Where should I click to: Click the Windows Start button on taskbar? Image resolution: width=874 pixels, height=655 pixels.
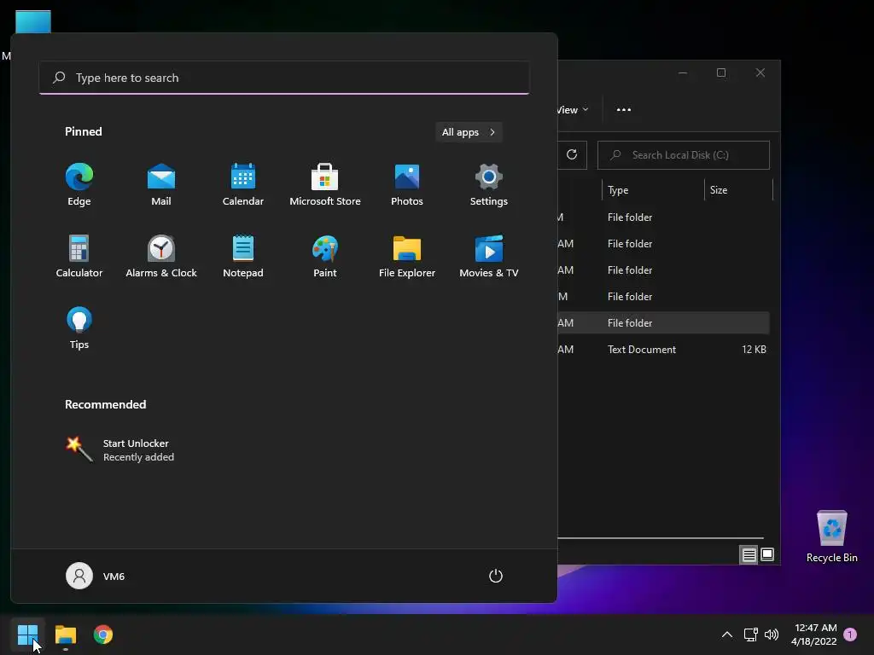27,635
